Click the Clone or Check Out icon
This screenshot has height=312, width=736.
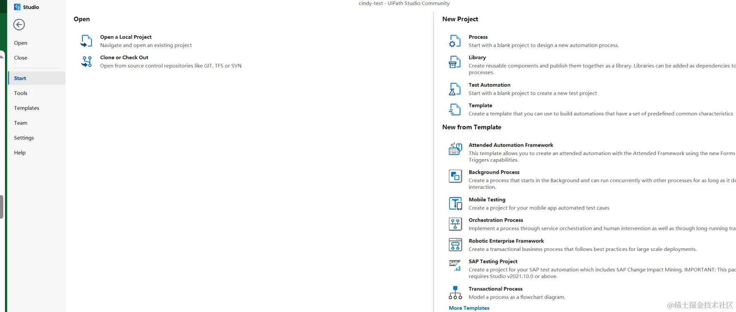coord(87,62)
